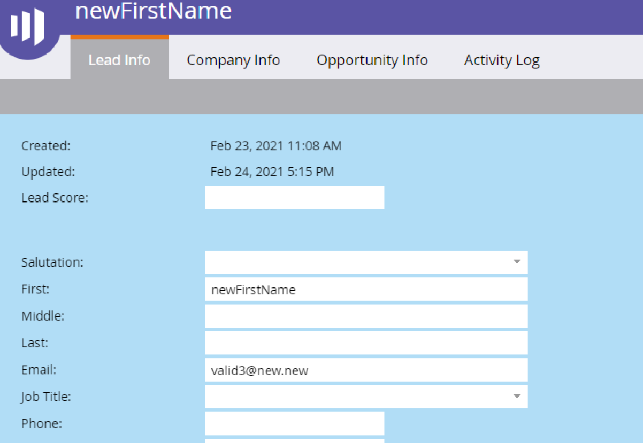Viewport: 643px width, 443px height.
Task: Click the Updated date Feb 24, 2021 5:15 PM
Action: 272,172
